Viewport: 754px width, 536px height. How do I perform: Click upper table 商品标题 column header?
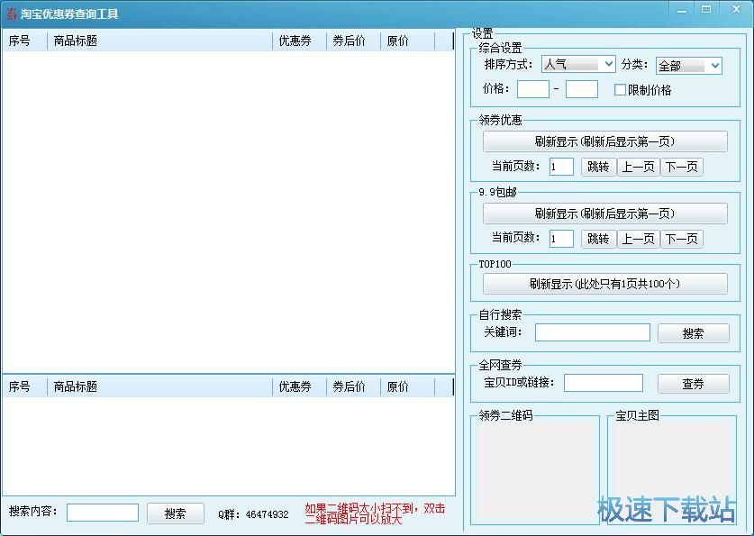(x=160, y=41)
